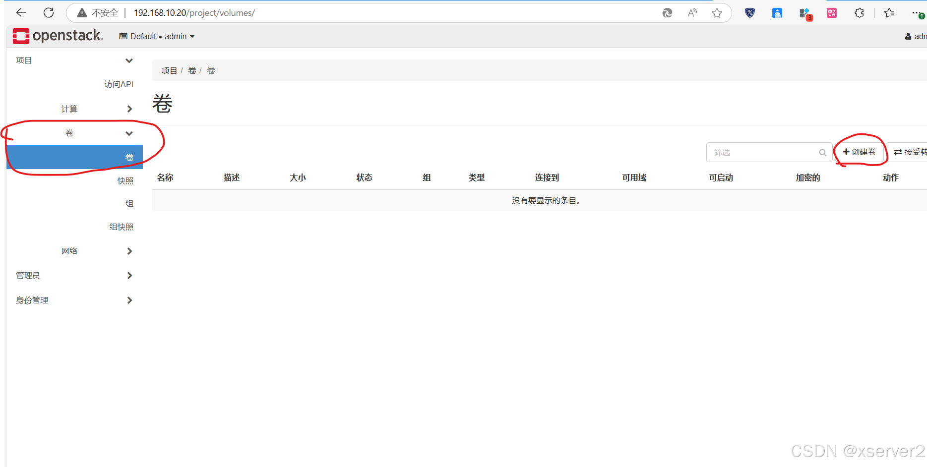Open the extension icon with red badge
Screen dimensions: 927x467
coord(805,14)
